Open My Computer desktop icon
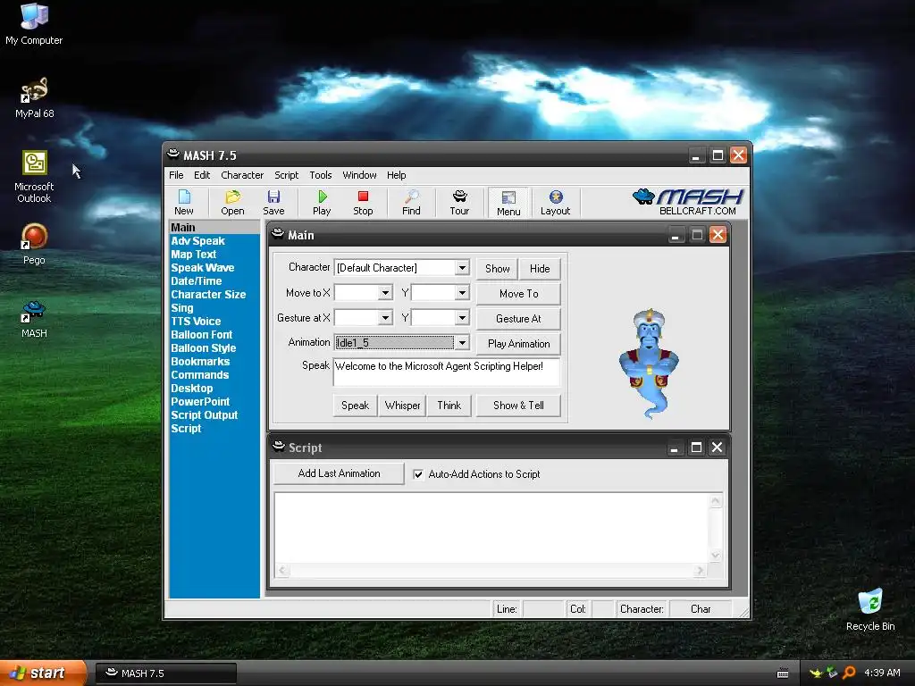This screenshot has height=686, width=915. tap(34, 23)
